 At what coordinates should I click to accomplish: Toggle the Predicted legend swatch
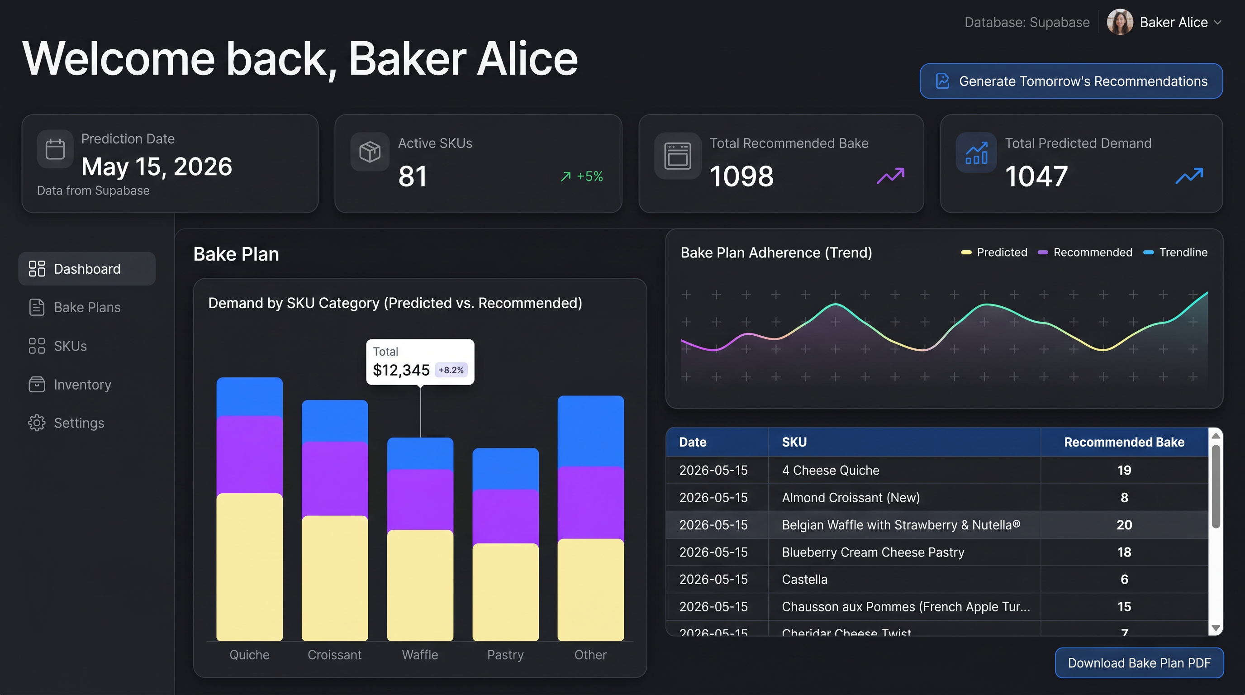[966, 252]
